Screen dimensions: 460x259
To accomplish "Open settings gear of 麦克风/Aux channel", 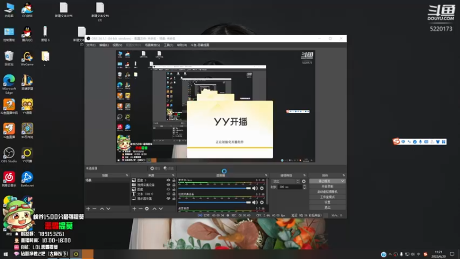I will (x=262, y=188).
